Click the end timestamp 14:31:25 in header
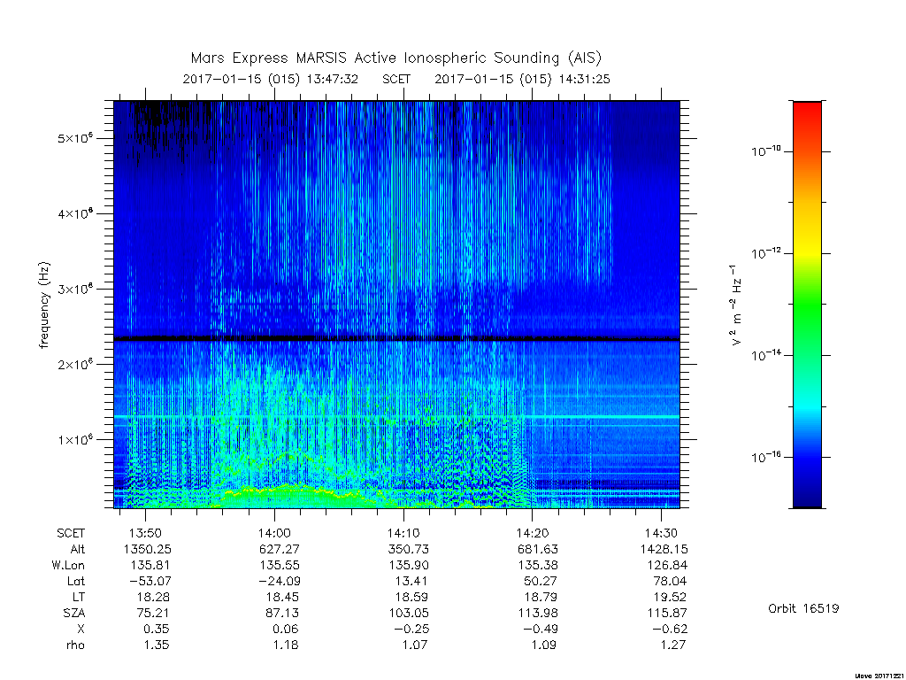906x680 pixels. tap(584, 79)
